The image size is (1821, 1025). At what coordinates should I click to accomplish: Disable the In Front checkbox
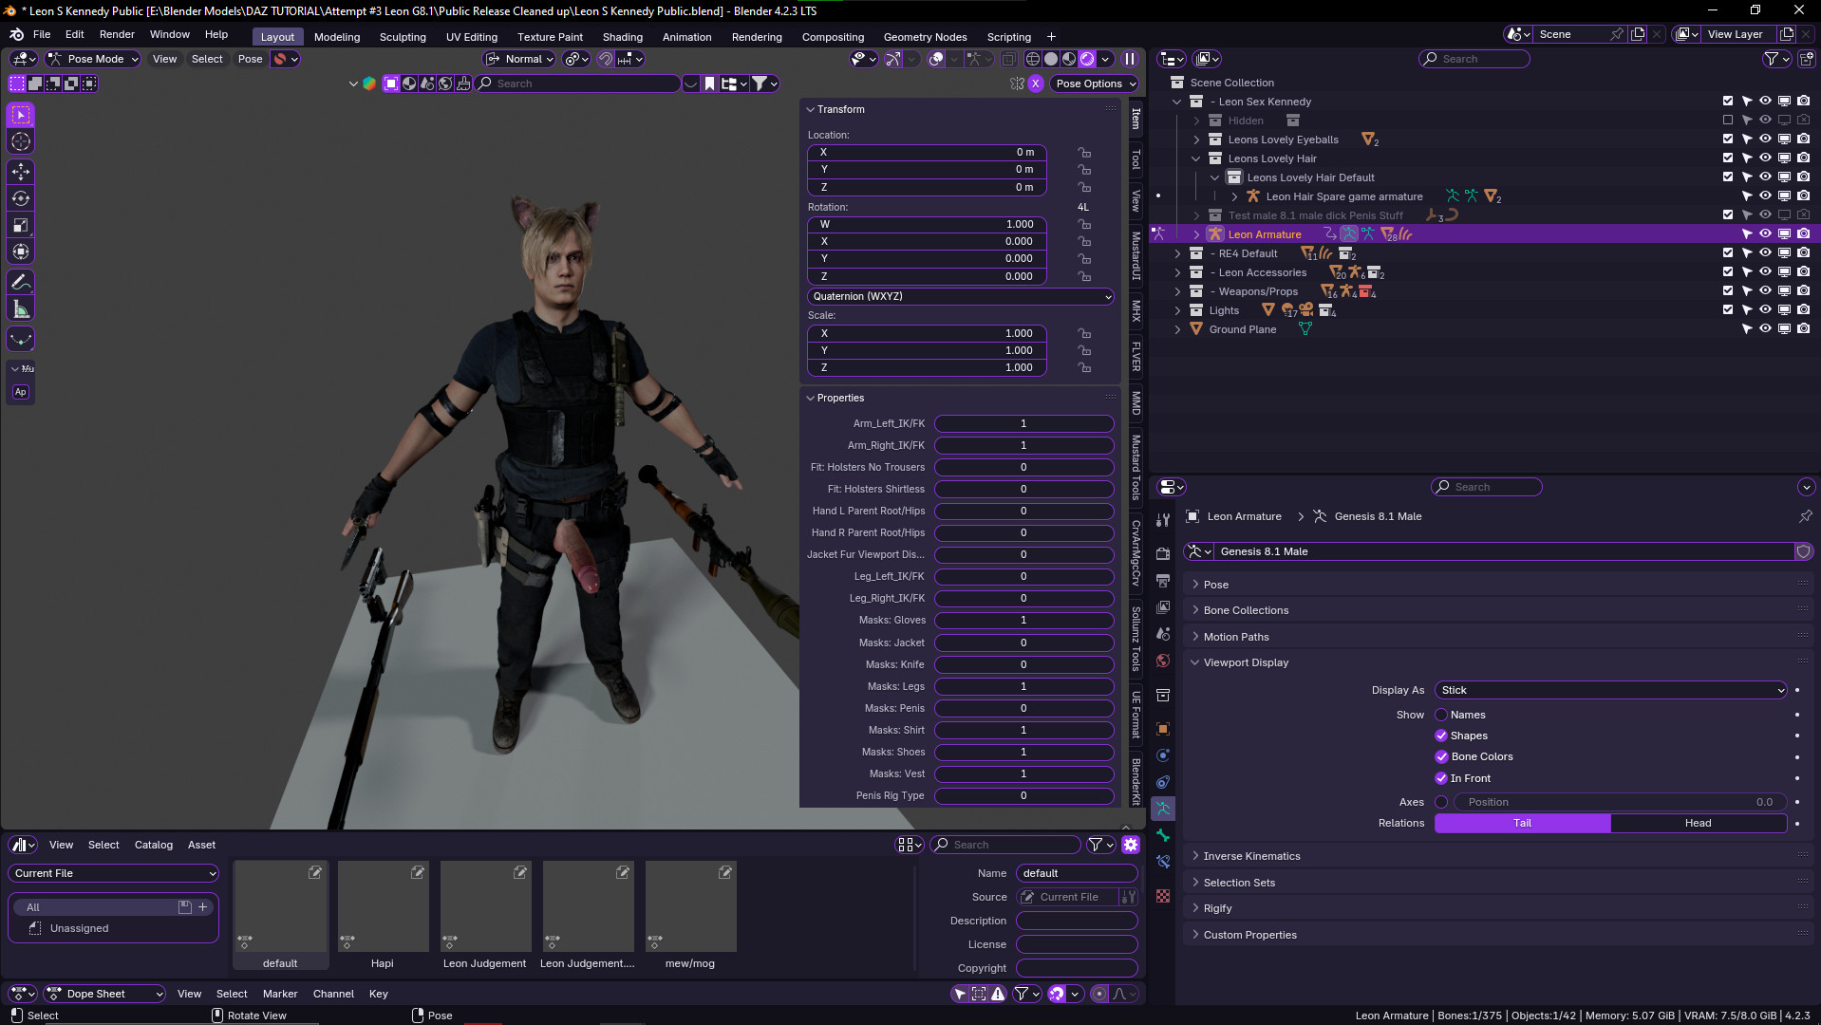1441,778
